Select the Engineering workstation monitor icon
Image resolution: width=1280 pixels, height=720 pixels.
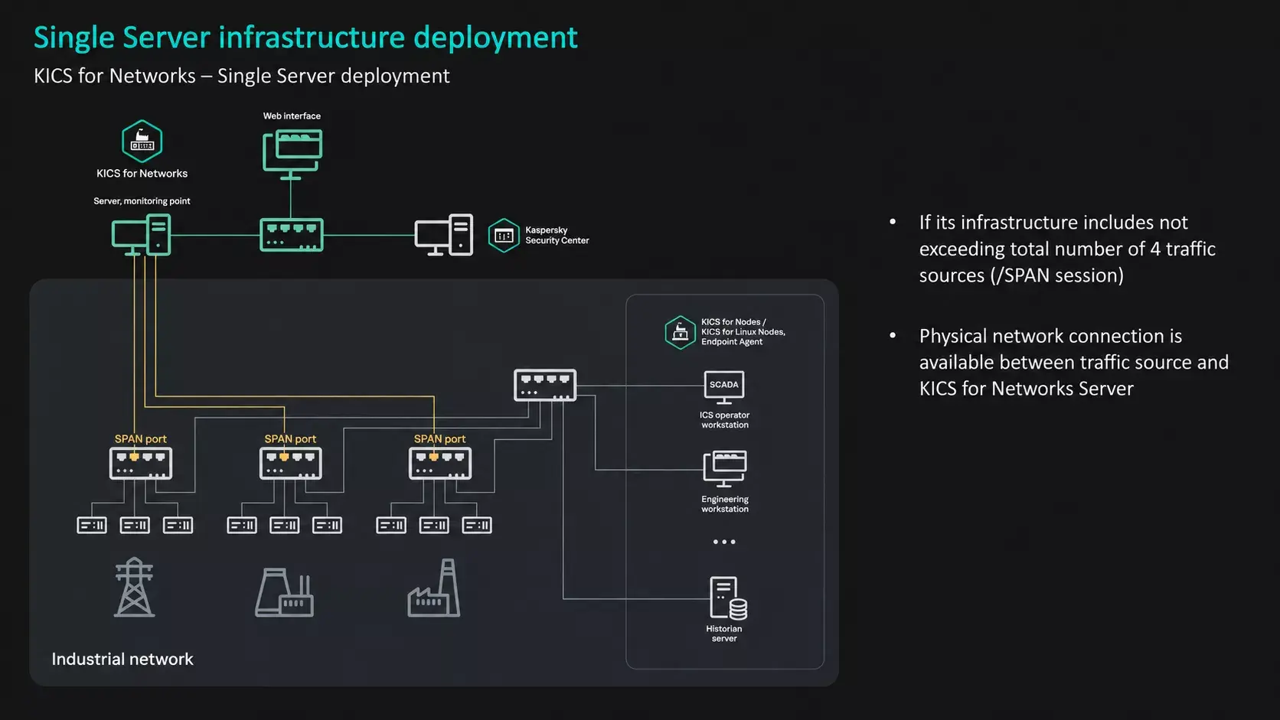tap(724, 469)
